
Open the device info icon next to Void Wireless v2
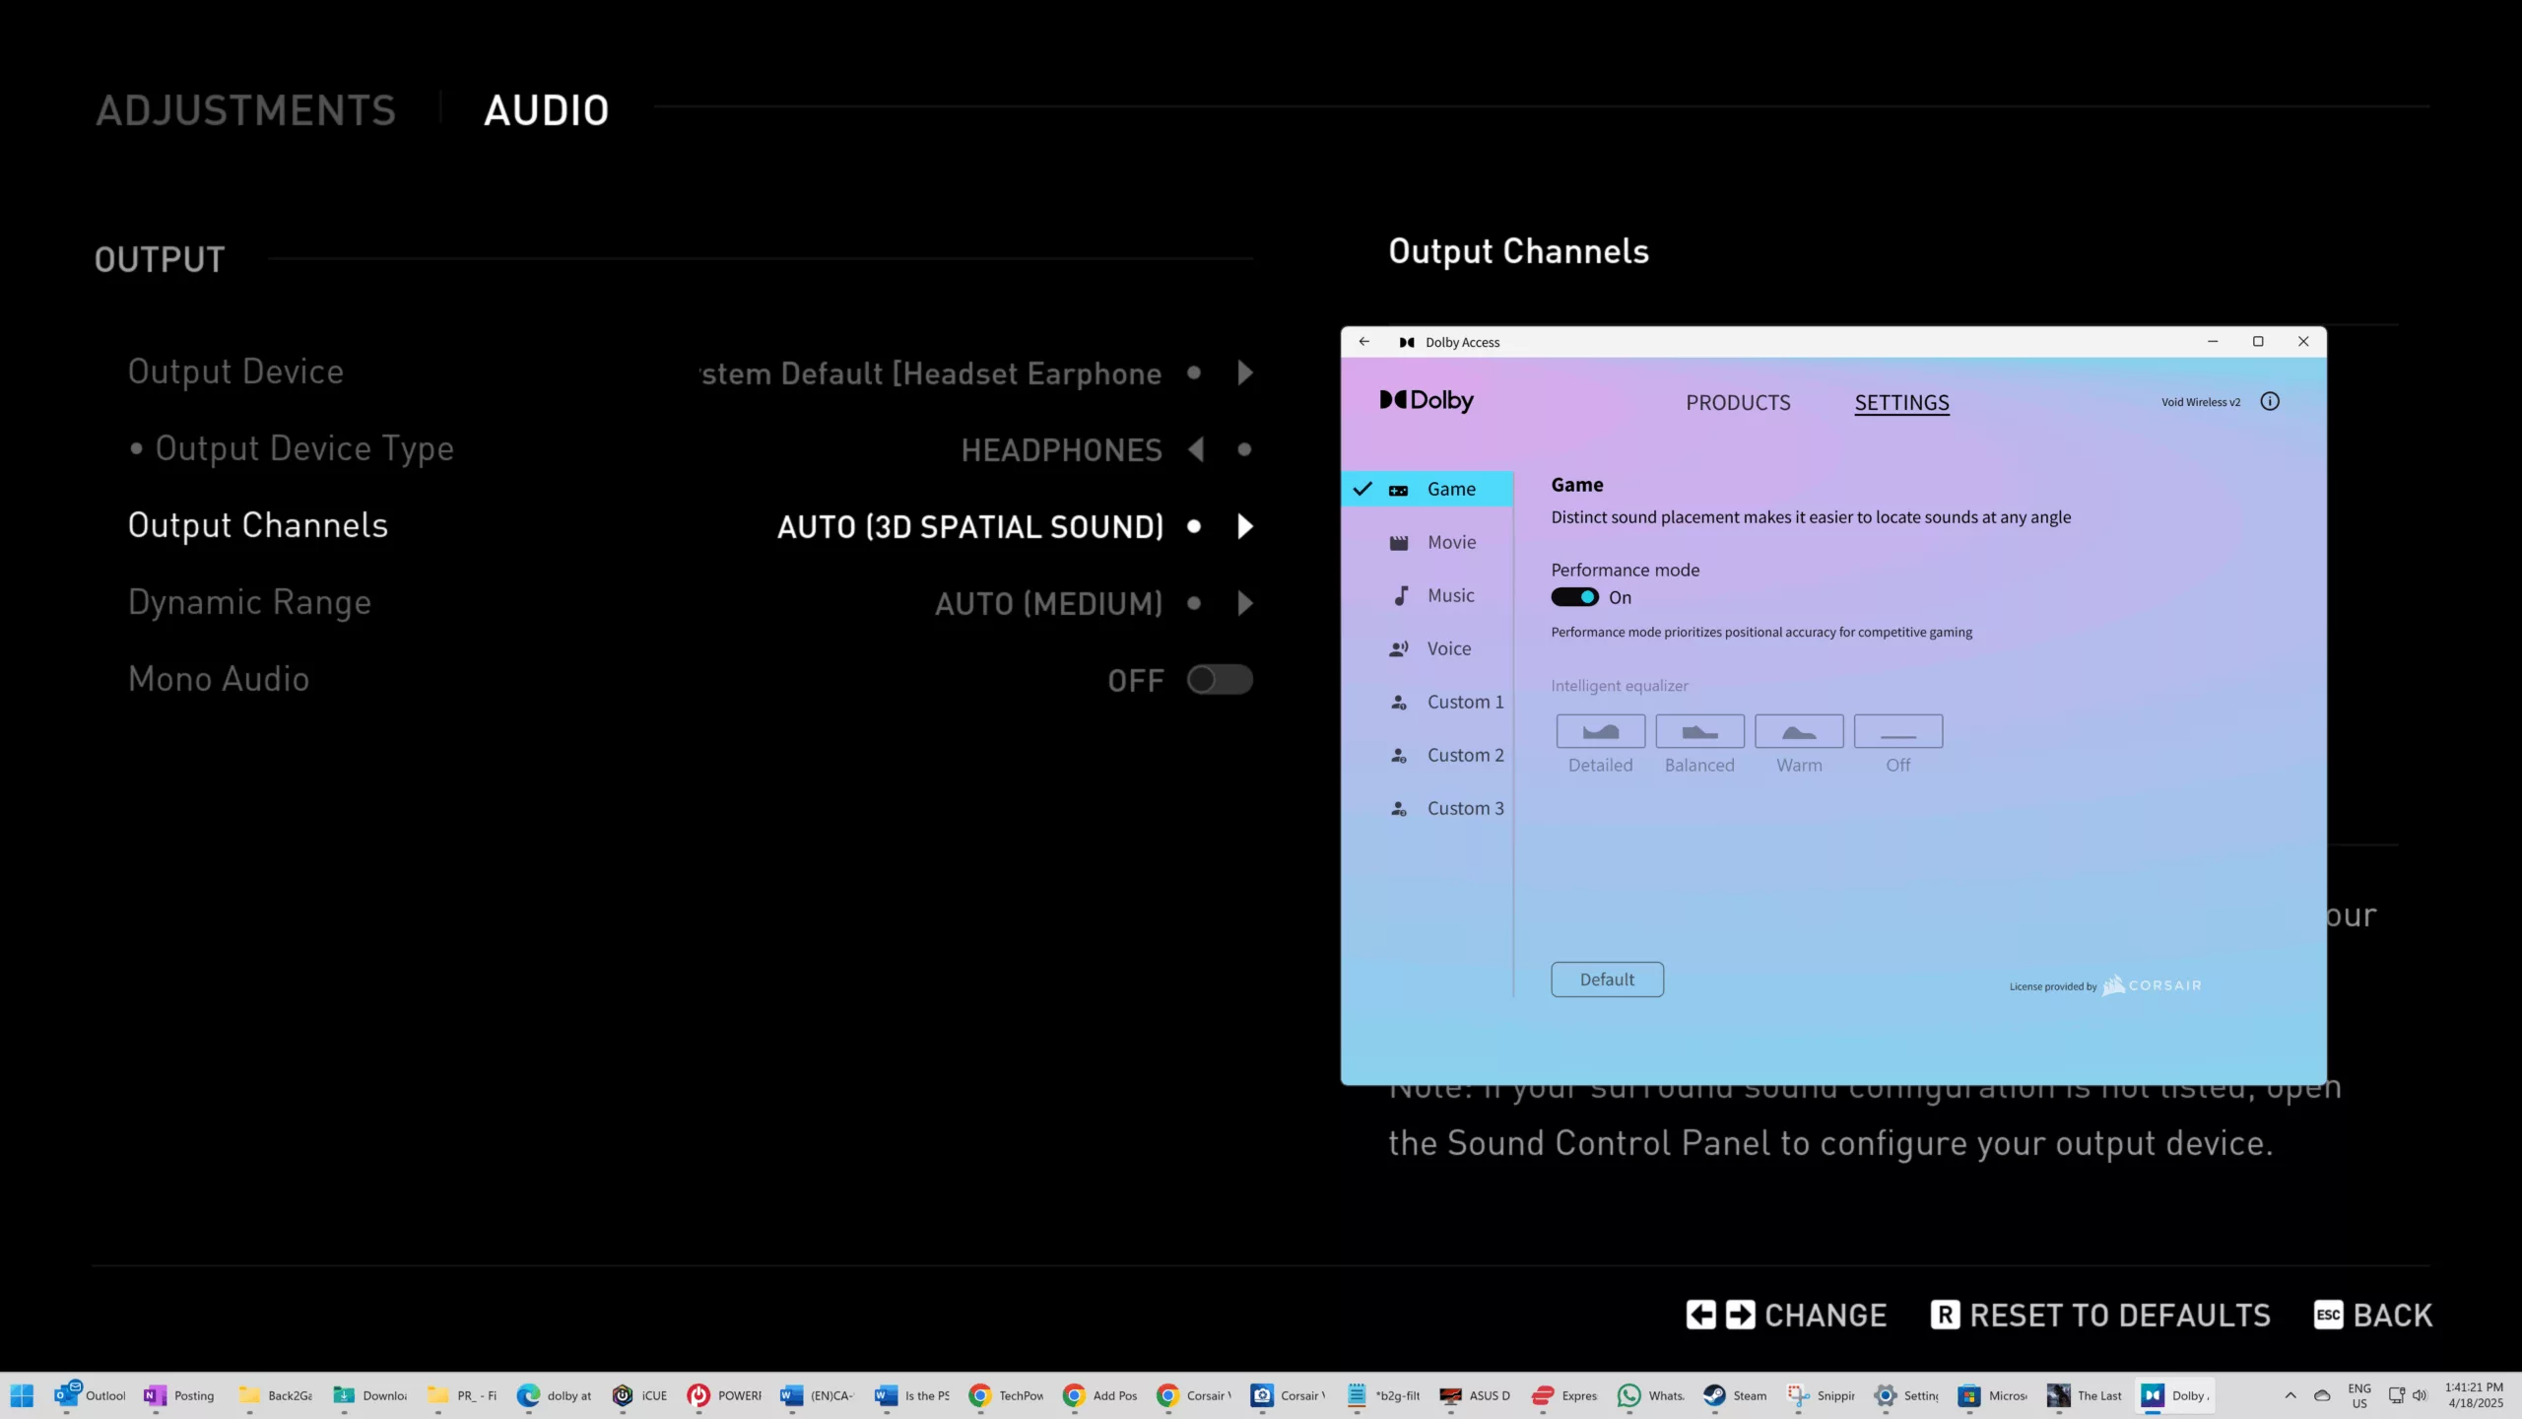pos(2270,401)
